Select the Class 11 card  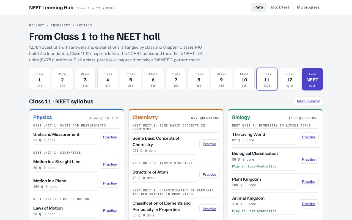click(267, 79)
